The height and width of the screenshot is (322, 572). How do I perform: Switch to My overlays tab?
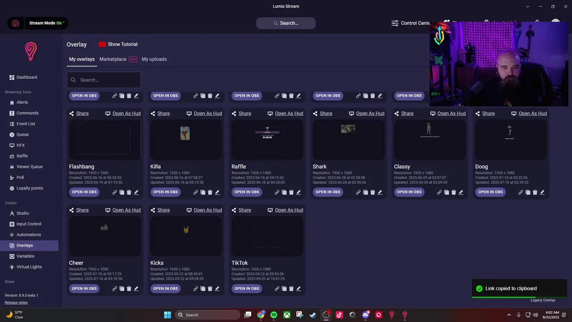click(82, 59)
